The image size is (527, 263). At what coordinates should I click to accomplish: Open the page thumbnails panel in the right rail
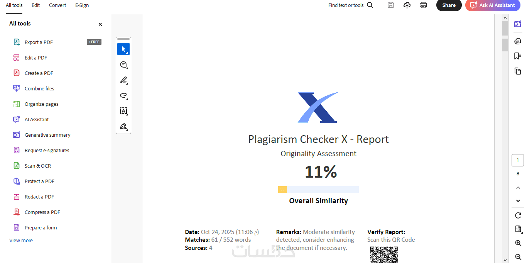point(518,71)
